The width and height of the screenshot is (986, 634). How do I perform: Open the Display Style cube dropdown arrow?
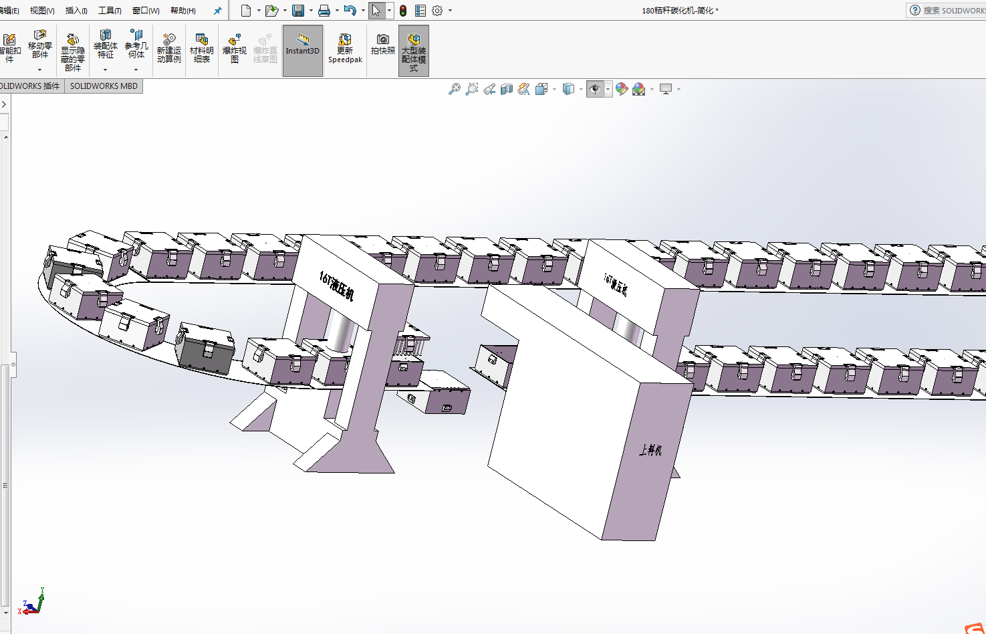[580, 90]
